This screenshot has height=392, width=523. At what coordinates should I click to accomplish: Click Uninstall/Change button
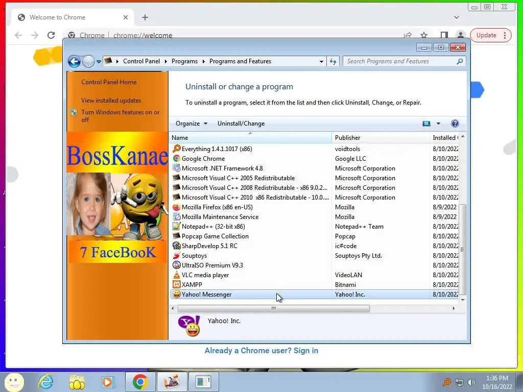point(241,124)
